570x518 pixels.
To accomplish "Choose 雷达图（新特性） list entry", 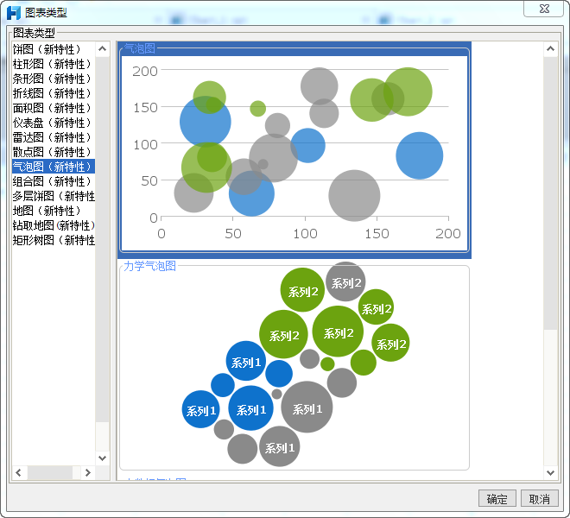I will click(54, 137).
